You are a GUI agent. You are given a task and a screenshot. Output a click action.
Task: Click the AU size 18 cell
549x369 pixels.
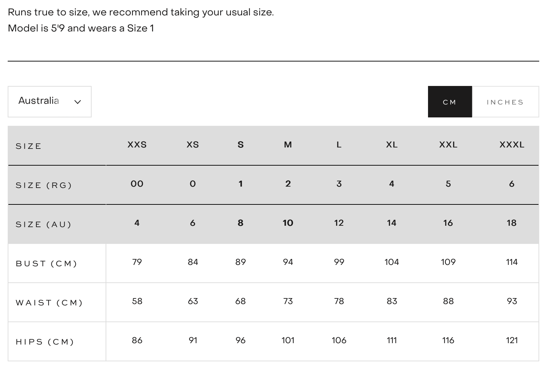coord(512,223)
